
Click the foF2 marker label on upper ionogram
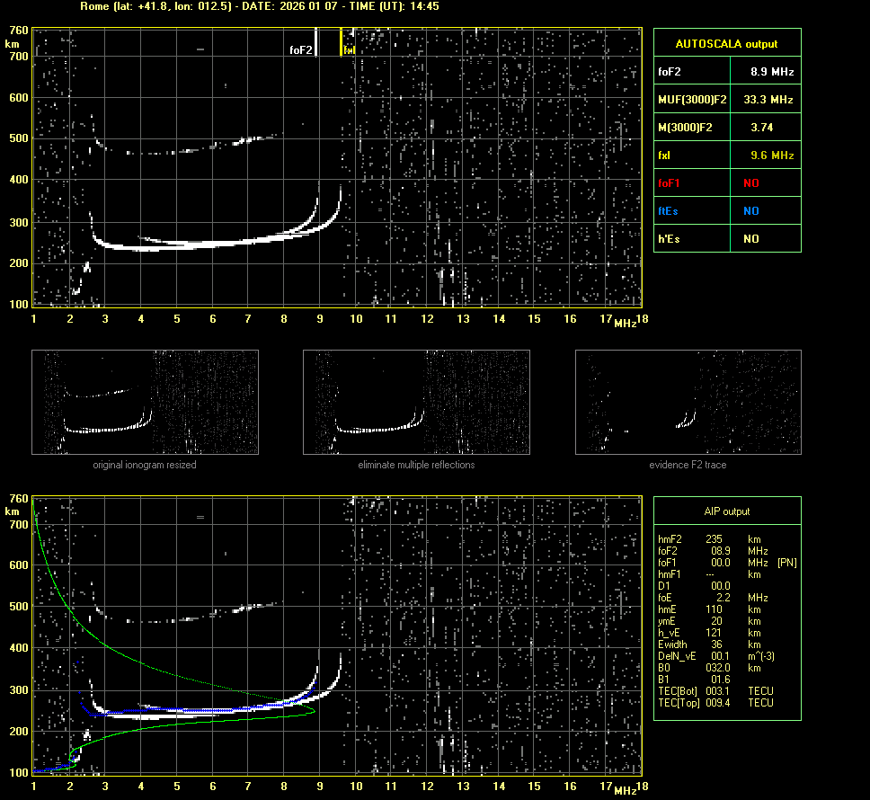pos(301,50)
